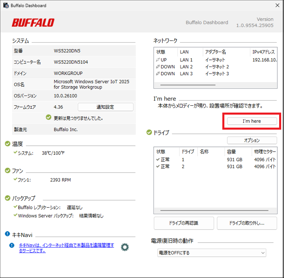This screenshot has height=278, width=284.
Task: Click the Microsoft Windows Server IoT 2025 OS name
Action: (x=91, y=85)
